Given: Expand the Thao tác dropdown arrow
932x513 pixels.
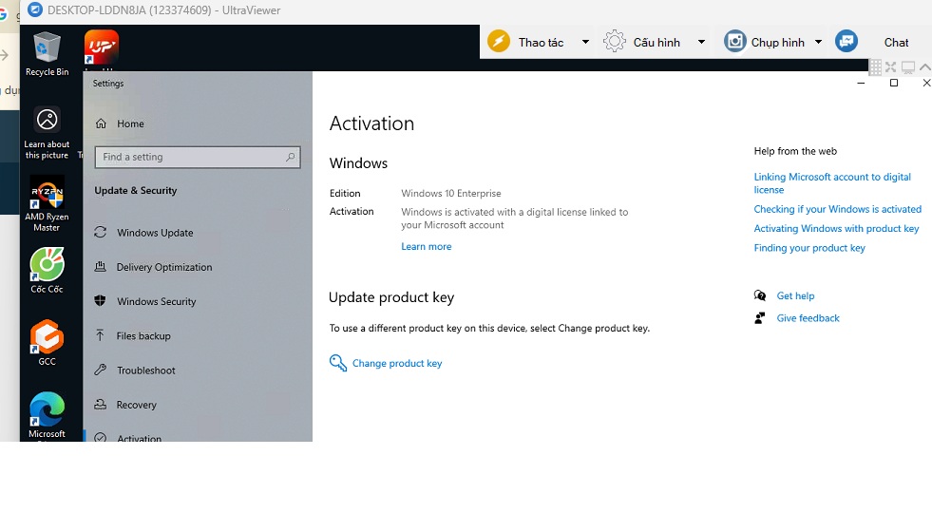Looking at the screenshot, I should 585,42.
